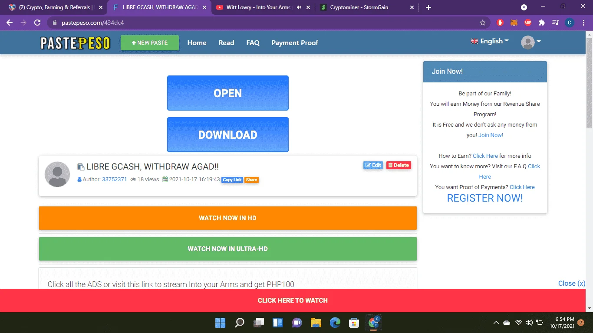Go back with the browser back arrow
The height and width of the screenshot is (333, 593).
(10, 23)
